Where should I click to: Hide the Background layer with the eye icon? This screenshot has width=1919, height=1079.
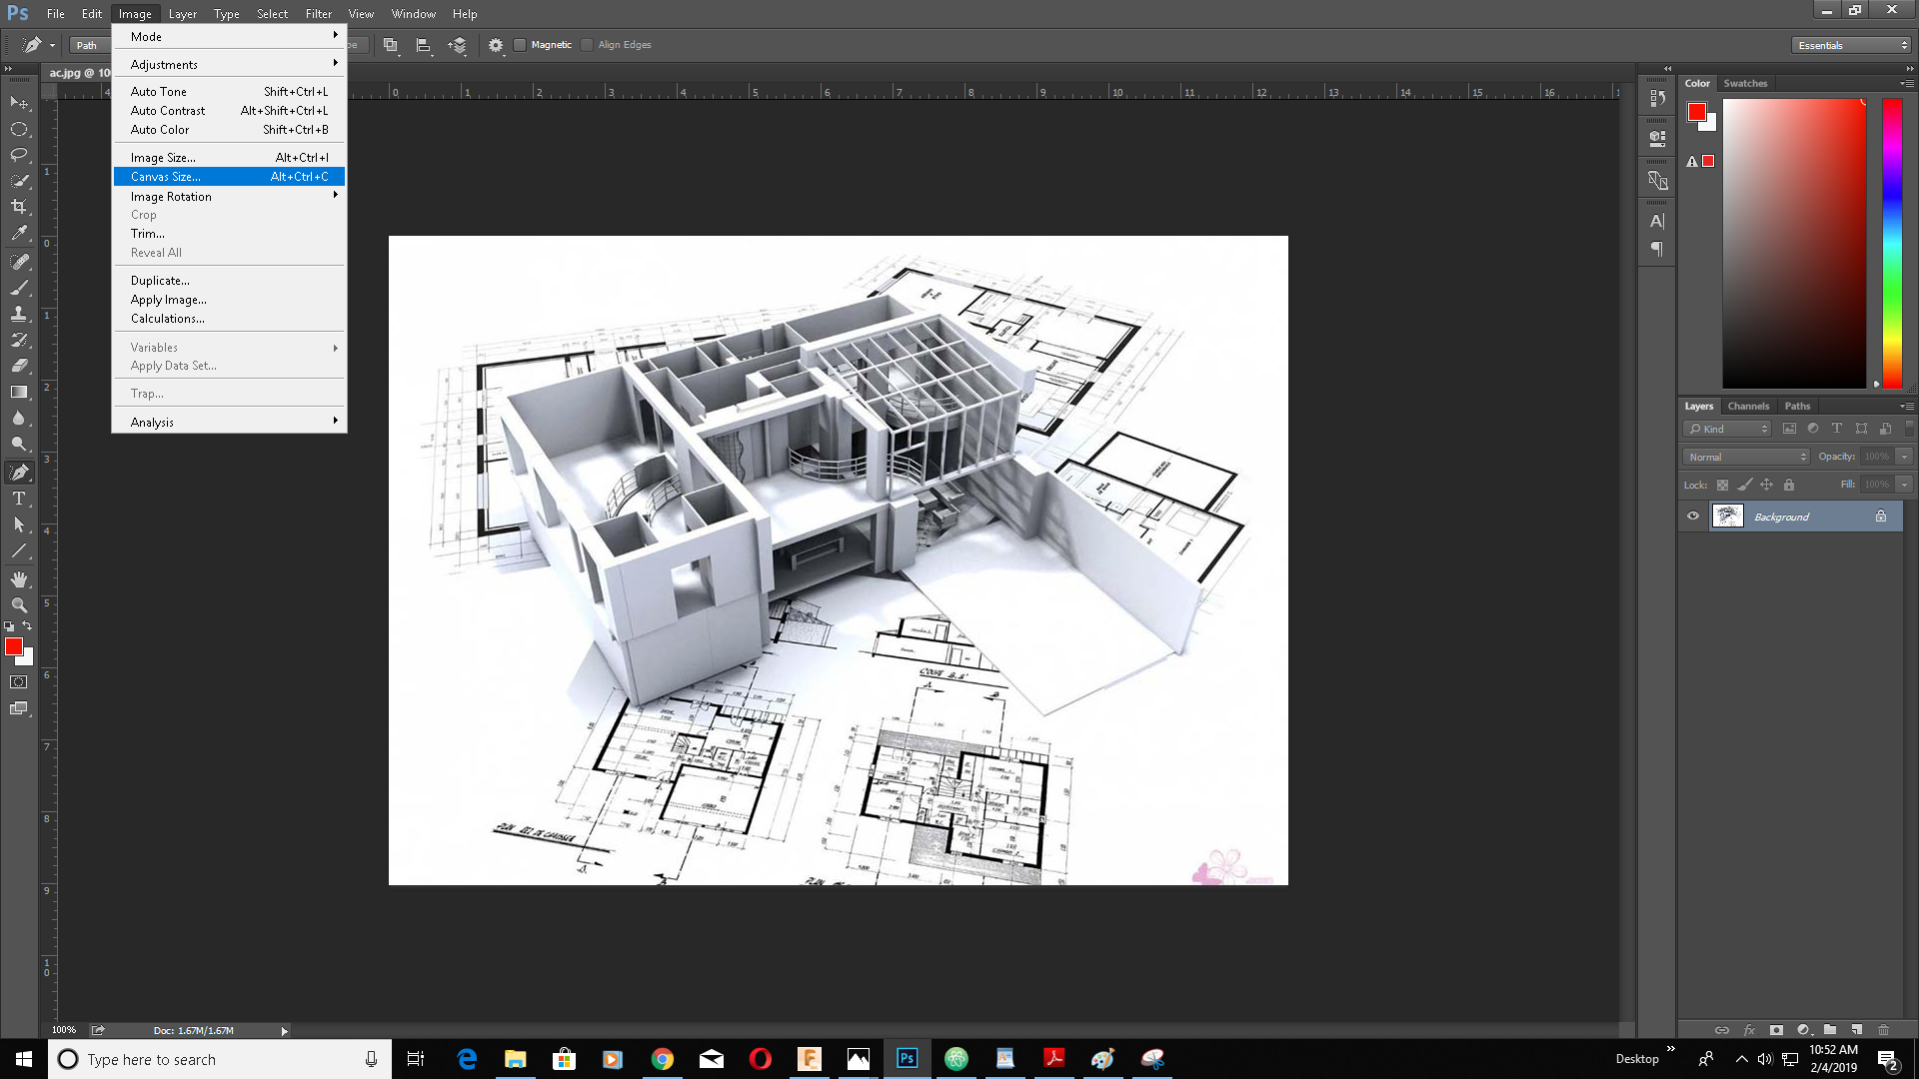(x=1693, y=517)
